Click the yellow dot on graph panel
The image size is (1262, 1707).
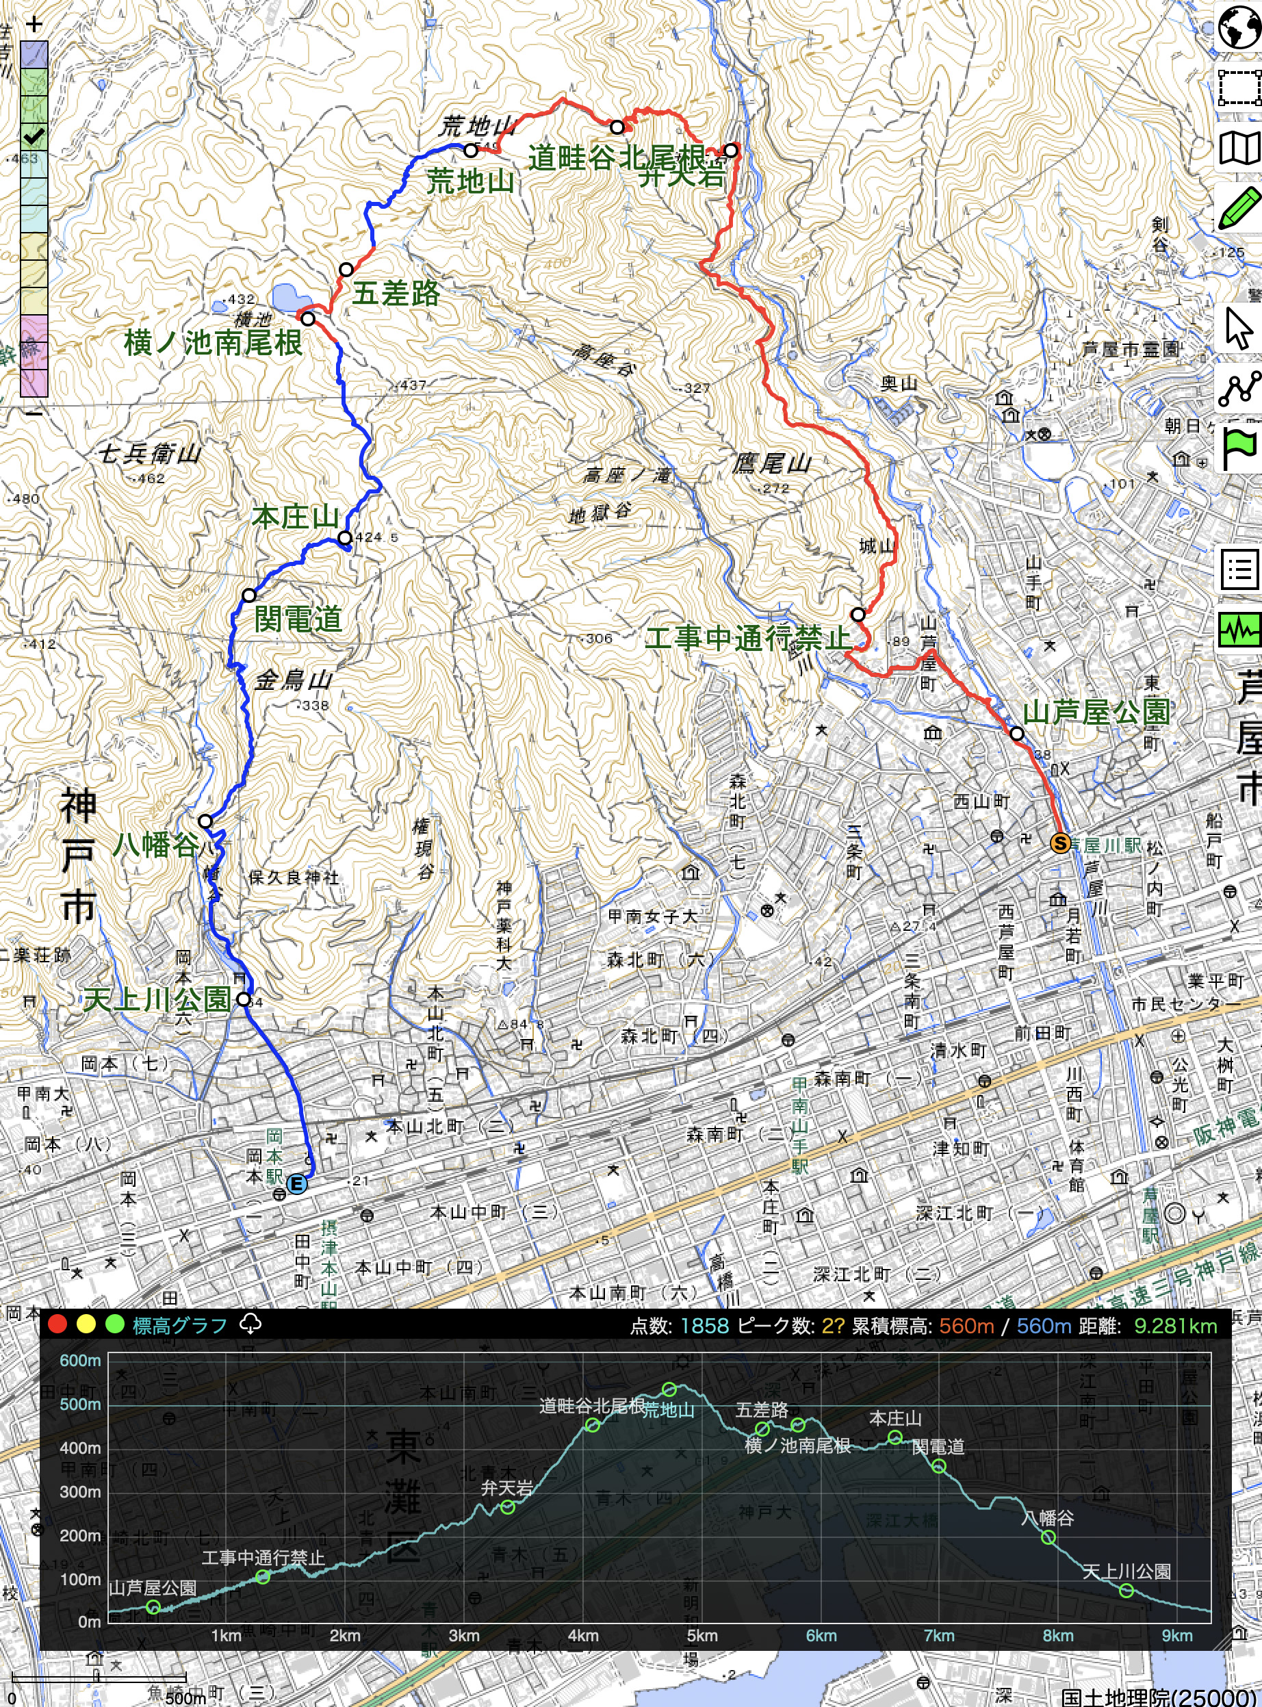[86, 1324]
